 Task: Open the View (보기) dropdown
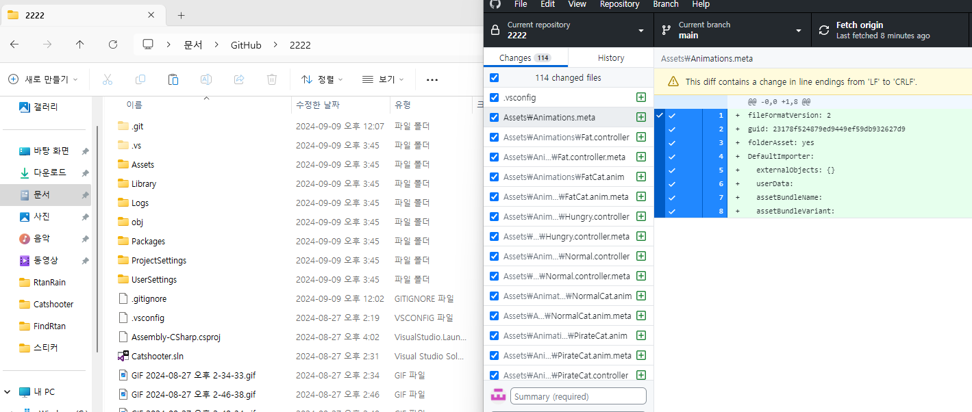pos(383,79)
